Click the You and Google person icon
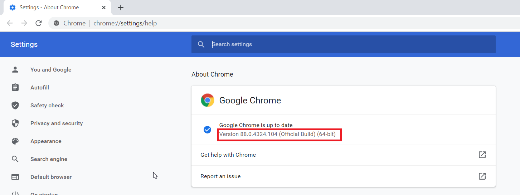 pyautogui.click(x=15, y=70)
